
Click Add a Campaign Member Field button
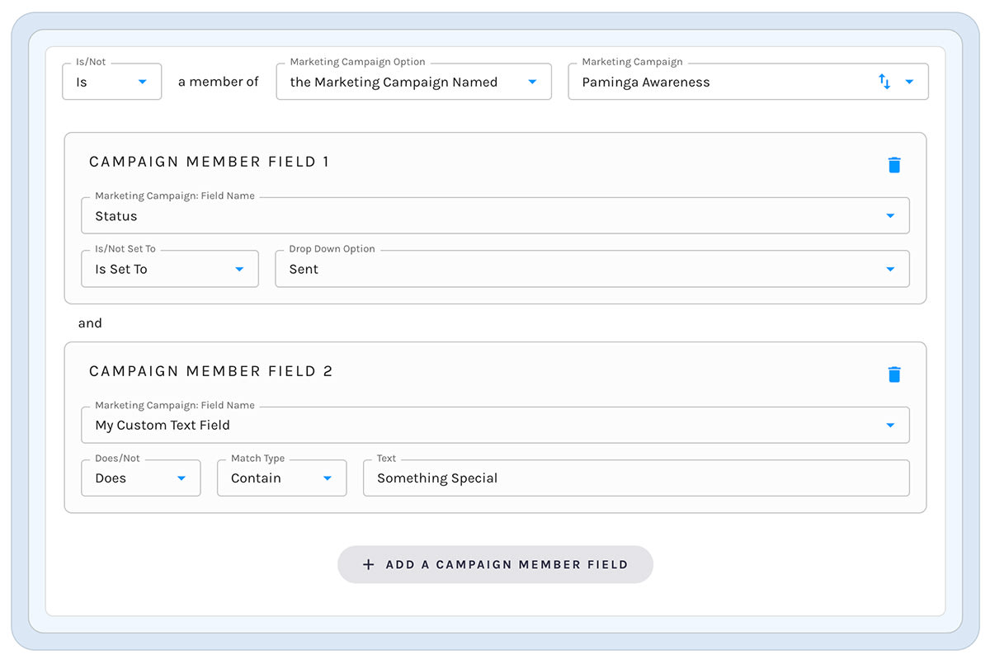(x=495, y=564)
